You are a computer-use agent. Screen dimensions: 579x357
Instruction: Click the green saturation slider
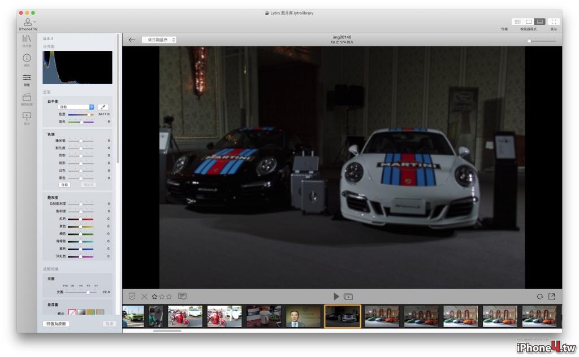click(81, 234)
